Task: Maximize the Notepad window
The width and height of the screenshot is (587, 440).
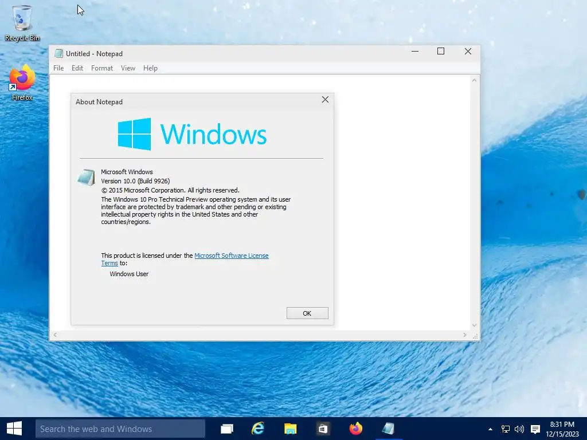Action: click(441, 52)
